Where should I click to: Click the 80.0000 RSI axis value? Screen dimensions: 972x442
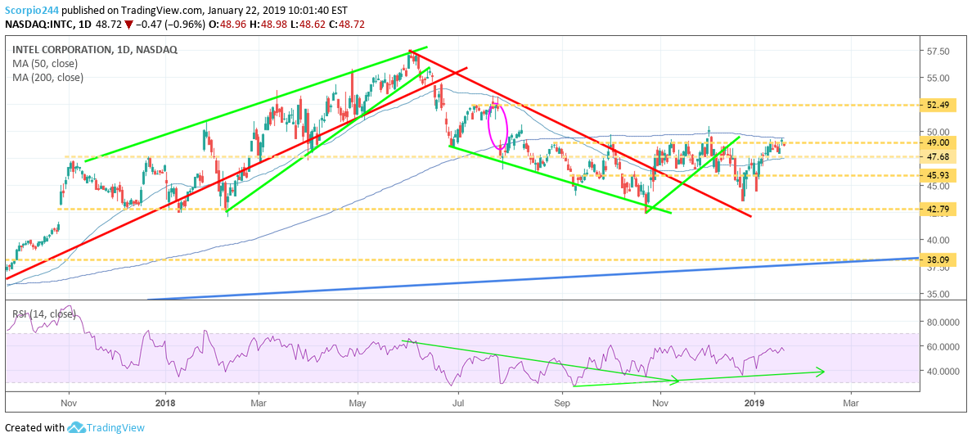(x=943, y=322)
